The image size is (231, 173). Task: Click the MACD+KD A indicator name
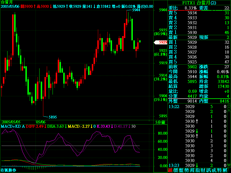13,126
